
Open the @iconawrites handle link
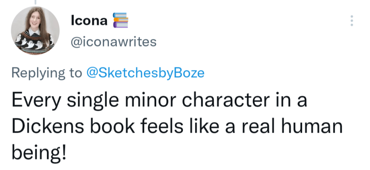click(113, 42)
